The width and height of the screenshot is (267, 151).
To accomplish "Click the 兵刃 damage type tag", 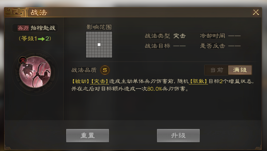I will 23,28.
